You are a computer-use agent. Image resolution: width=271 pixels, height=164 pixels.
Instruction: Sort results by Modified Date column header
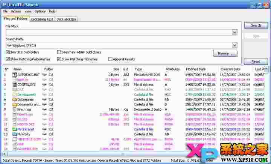(x=196, y=69)
